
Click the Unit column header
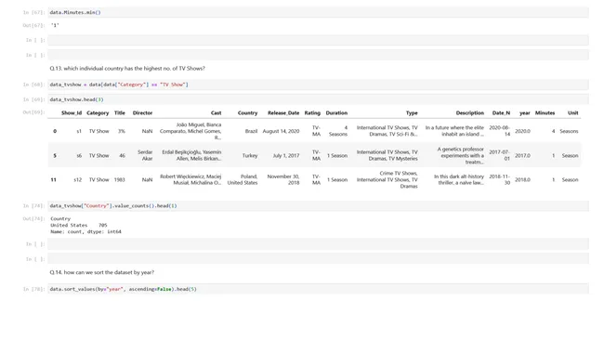pyautogui.click(x=572, y=112)
